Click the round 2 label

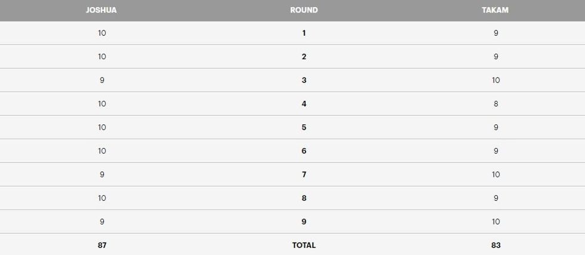(x=304, y=57)
